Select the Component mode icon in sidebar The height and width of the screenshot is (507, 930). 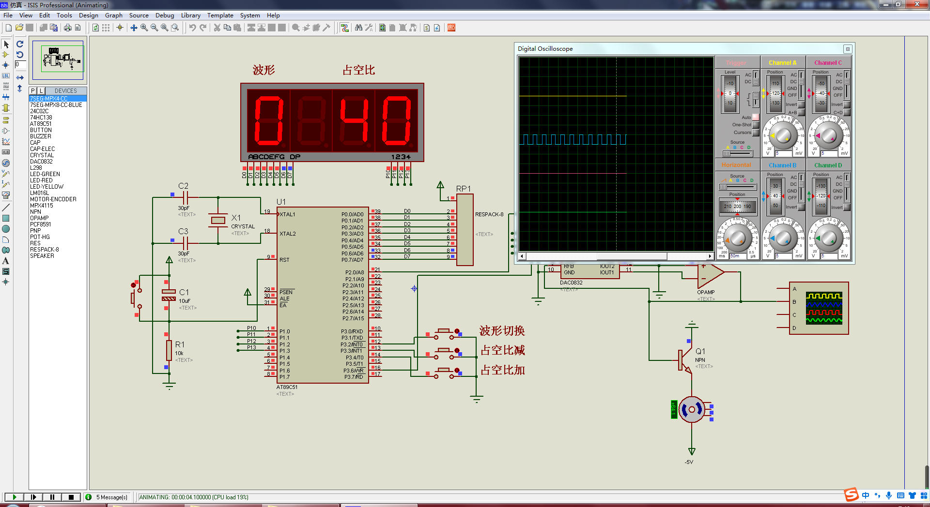pos(6,55)
